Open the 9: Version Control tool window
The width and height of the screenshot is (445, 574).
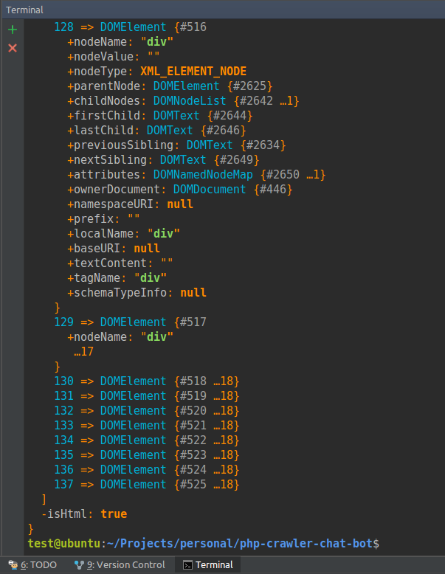[120, 565]
